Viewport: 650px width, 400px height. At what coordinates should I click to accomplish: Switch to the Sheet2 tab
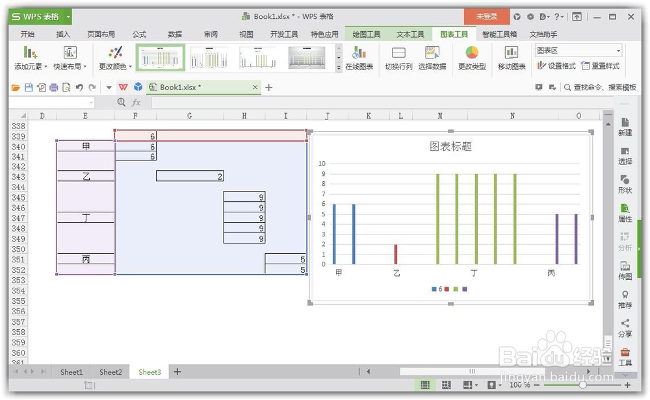(x=110, y=372)
